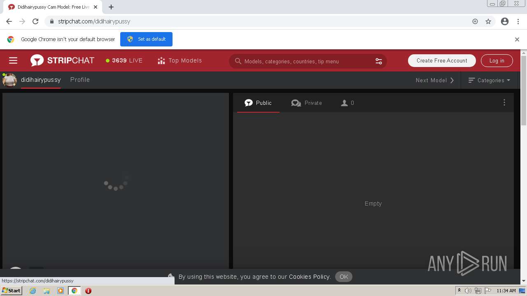
Task: Close the Didihairypussy Cam Model tab
Action: pyautogui.click(x=96, y=7)
